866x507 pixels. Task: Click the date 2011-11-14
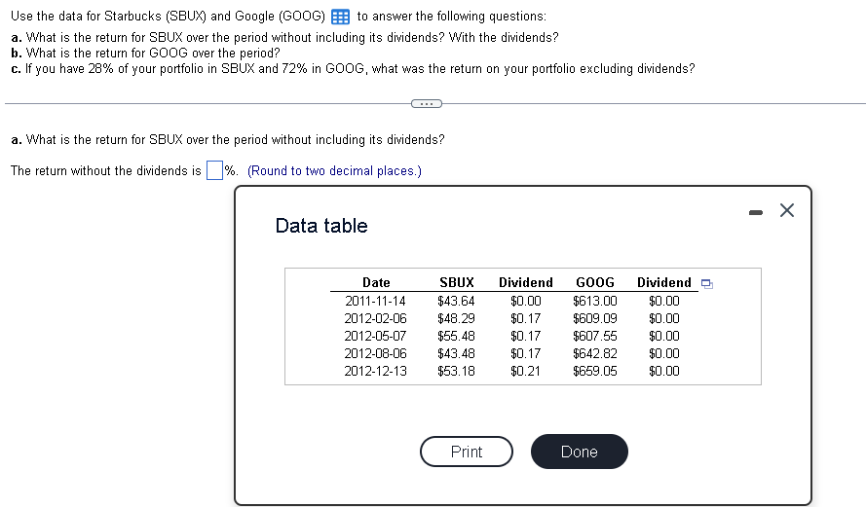coord(376,302)
